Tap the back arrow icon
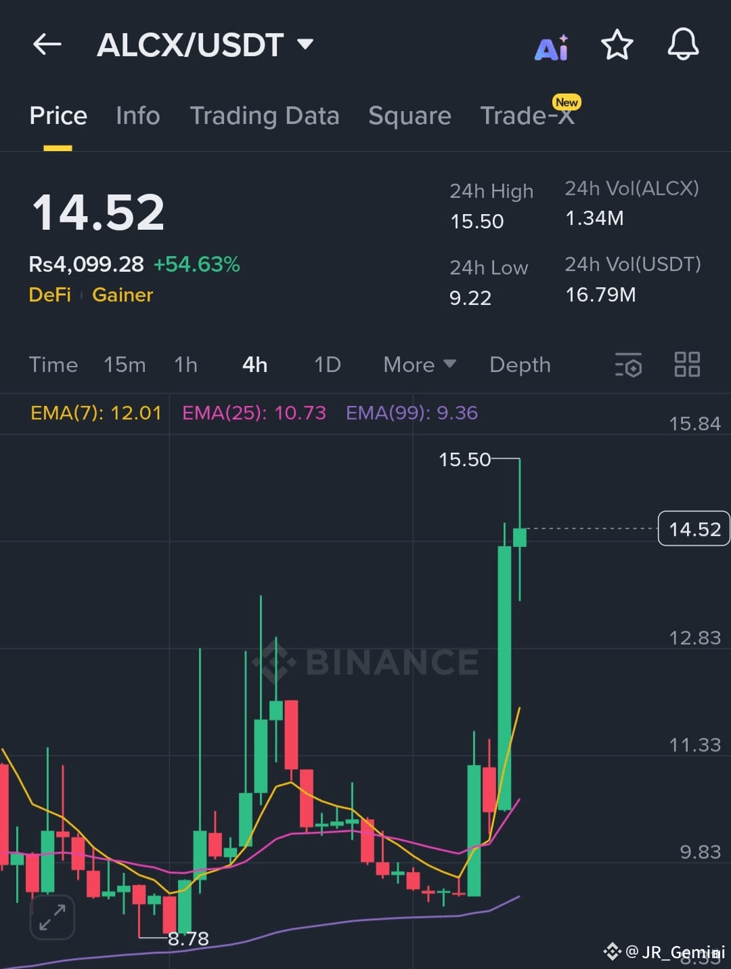Screen dimensions: 731x969 click(x=47, y=45)
